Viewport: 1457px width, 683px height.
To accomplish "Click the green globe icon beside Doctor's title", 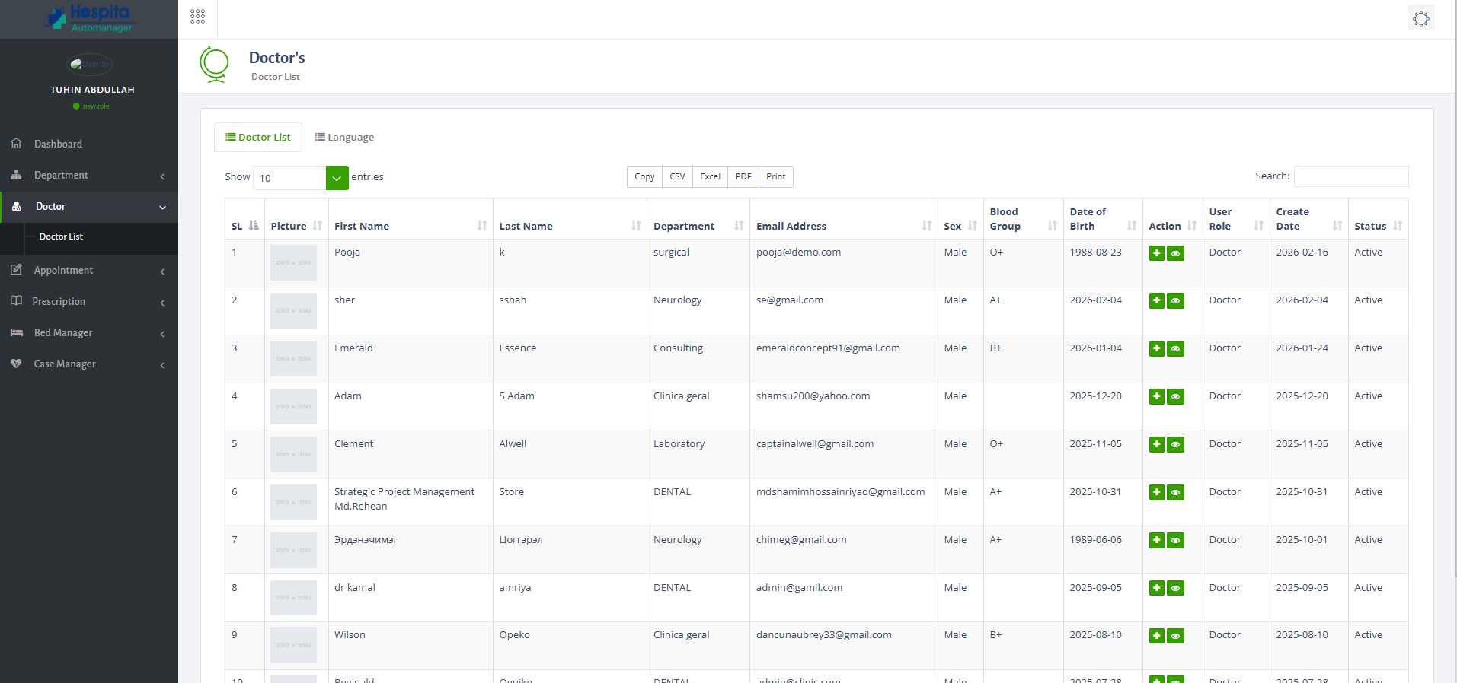I will pos(215,65).
